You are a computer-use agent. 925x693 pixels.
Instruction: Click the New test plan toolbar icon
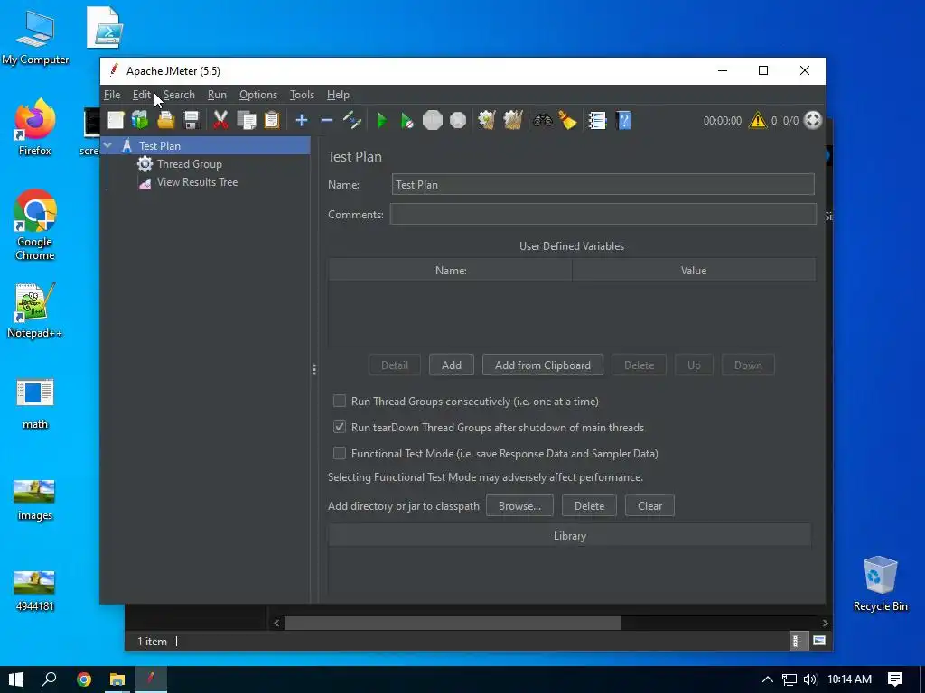[116, 120]
